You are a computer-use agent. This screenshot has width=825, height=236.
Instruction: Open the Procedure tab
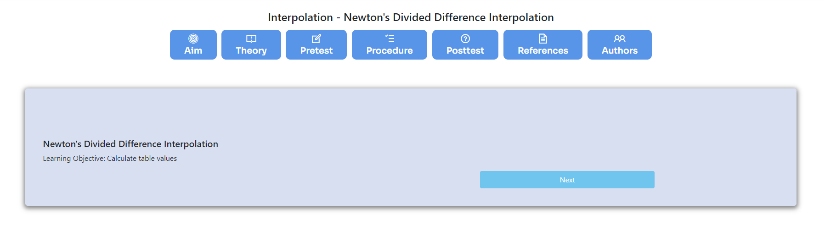(x=390, y=50)
